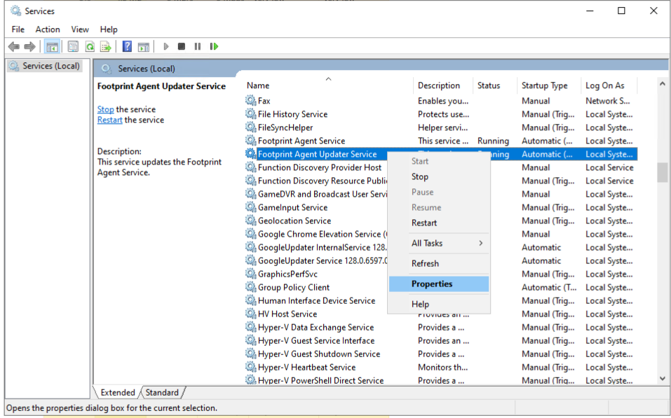Click the scrollbar up arrow
This screenshot has width=671, height=418.
click(x=663, y=84)
